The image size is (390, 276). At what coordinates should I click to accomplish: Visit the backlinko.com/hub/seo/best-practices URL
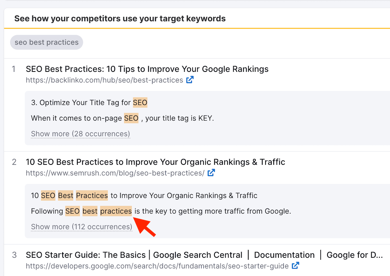click(104, 80)
